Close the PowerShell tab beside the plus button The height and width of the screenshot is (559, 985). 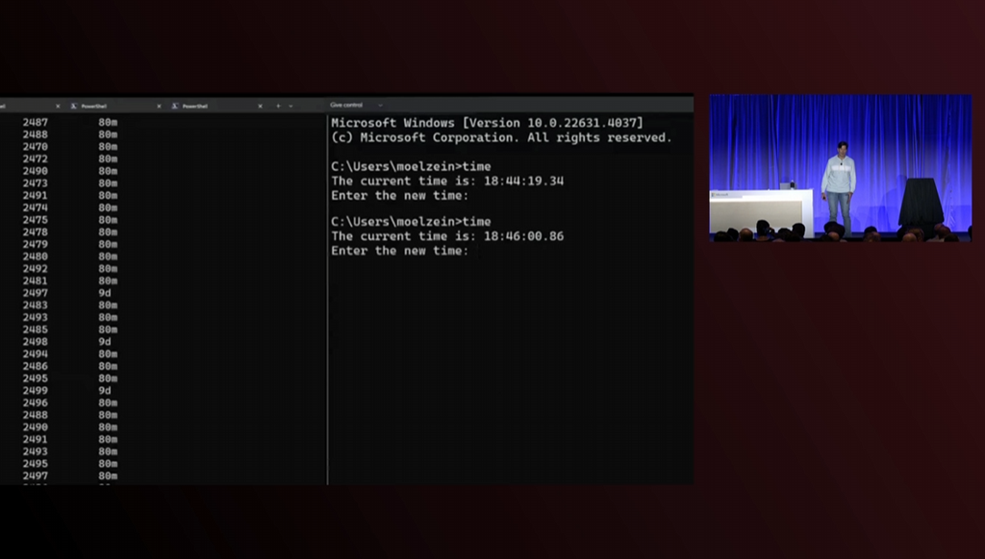pyautogui.click(x=260, y=106)
